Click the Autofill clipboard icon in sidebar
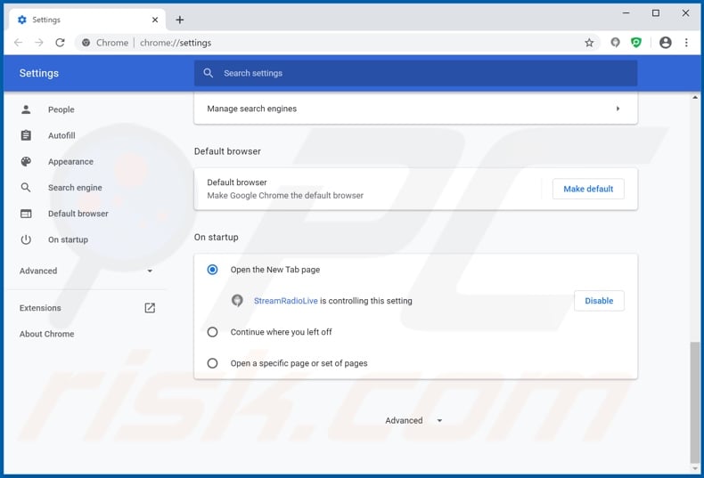 (x=26, y=135)
